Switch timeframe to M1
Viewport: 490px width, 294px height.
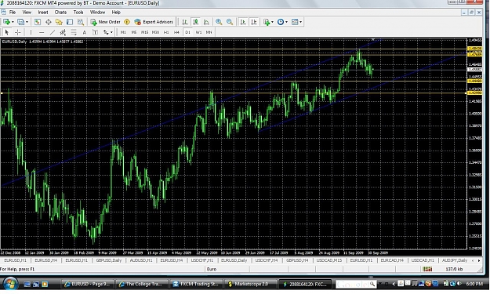point(123,32)
